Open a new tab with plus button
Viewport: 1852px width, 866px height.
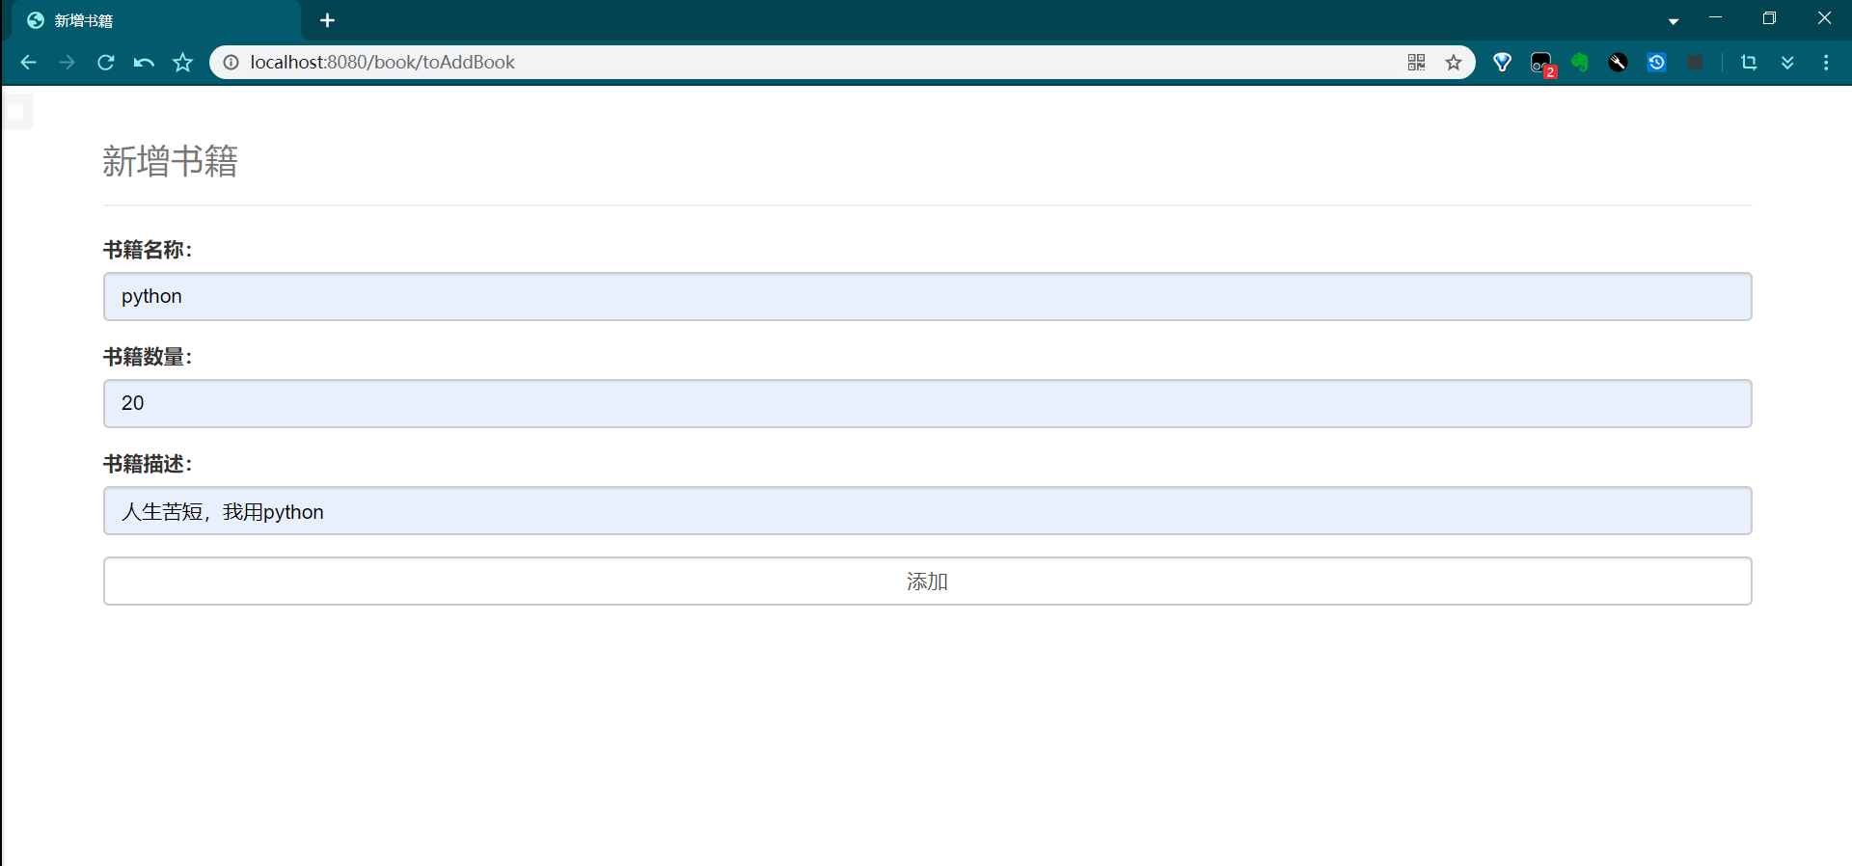point(327,20)
